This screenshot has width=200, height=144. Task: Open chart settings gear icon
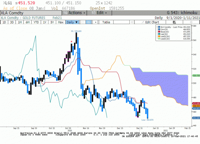point(191,22)
